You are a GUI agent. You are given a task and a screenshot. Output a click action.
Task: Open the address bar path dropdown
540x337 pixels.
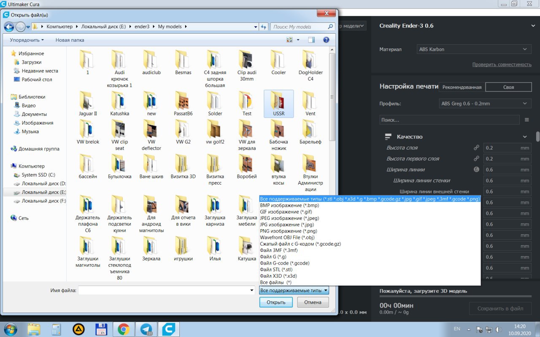(x=256, y=27)
